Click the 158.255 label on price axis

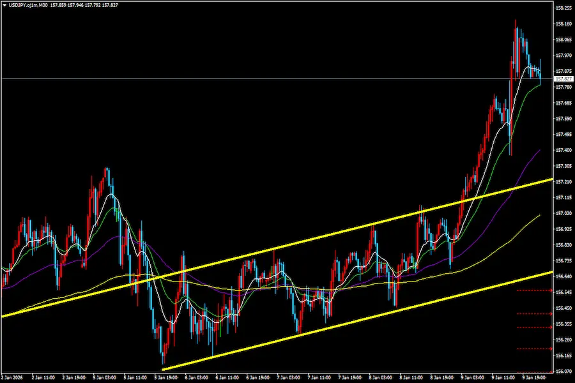[x=563, y=8]
